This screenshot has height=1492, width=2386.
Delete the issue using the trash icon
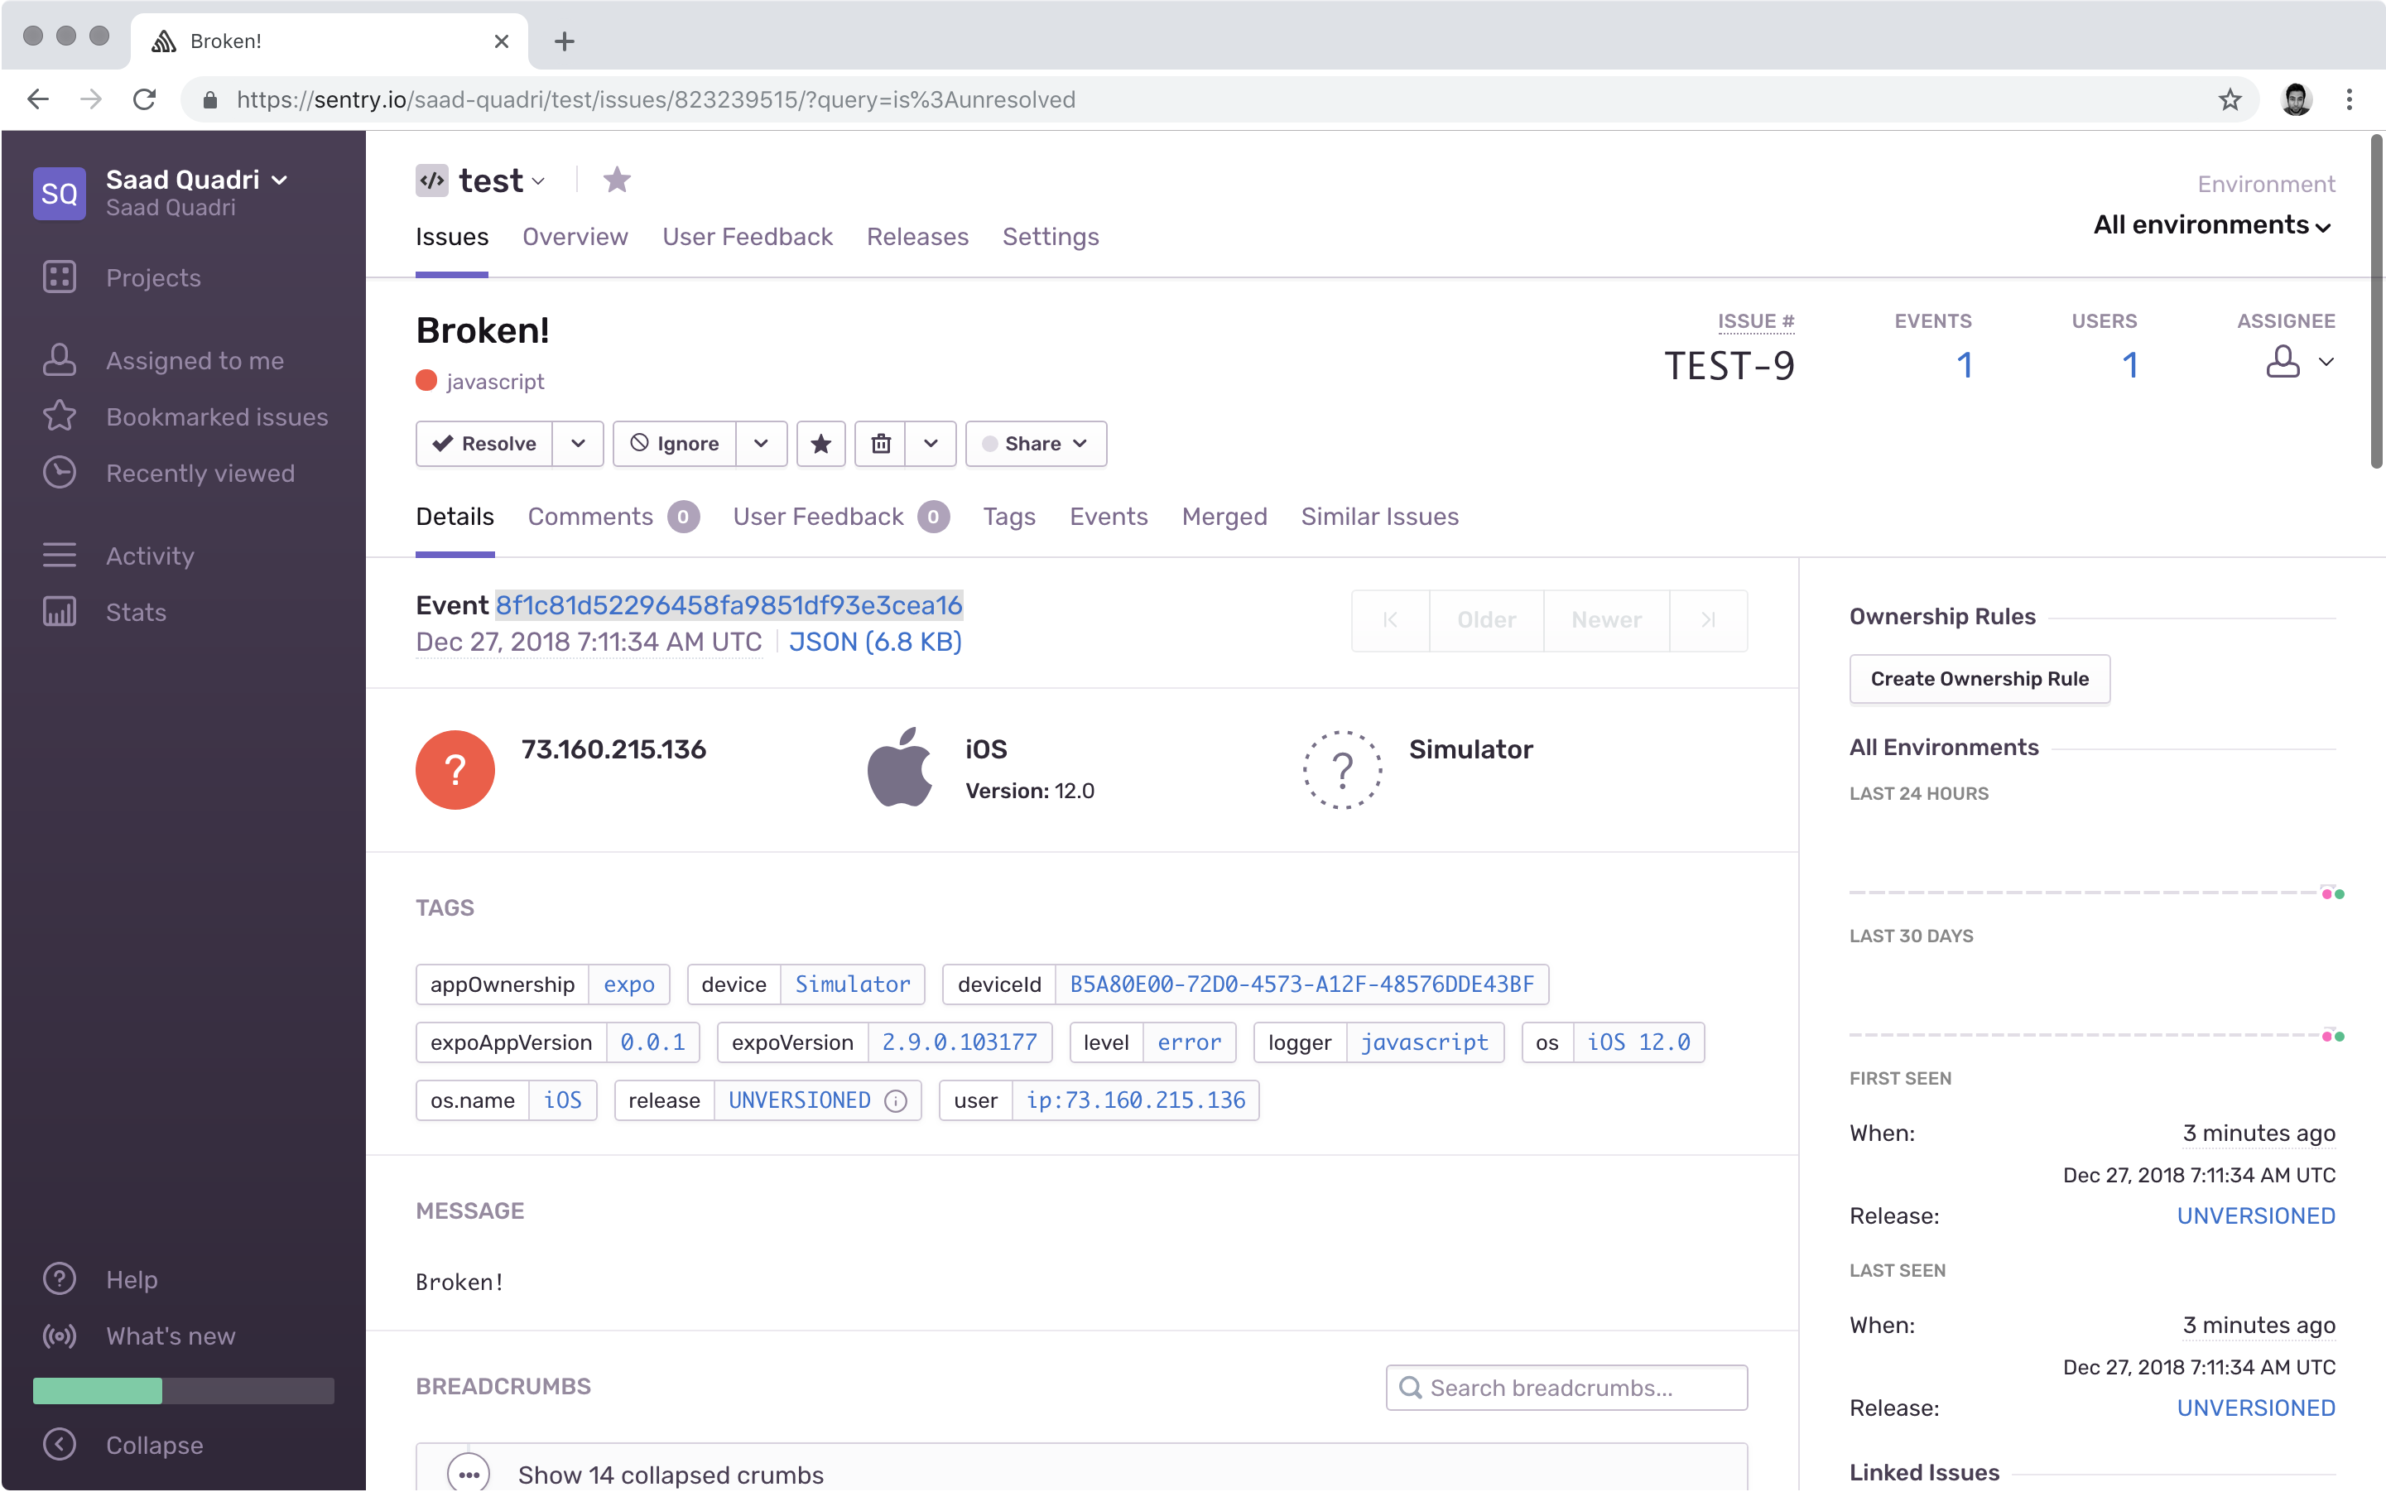click(x=881, y=443)
